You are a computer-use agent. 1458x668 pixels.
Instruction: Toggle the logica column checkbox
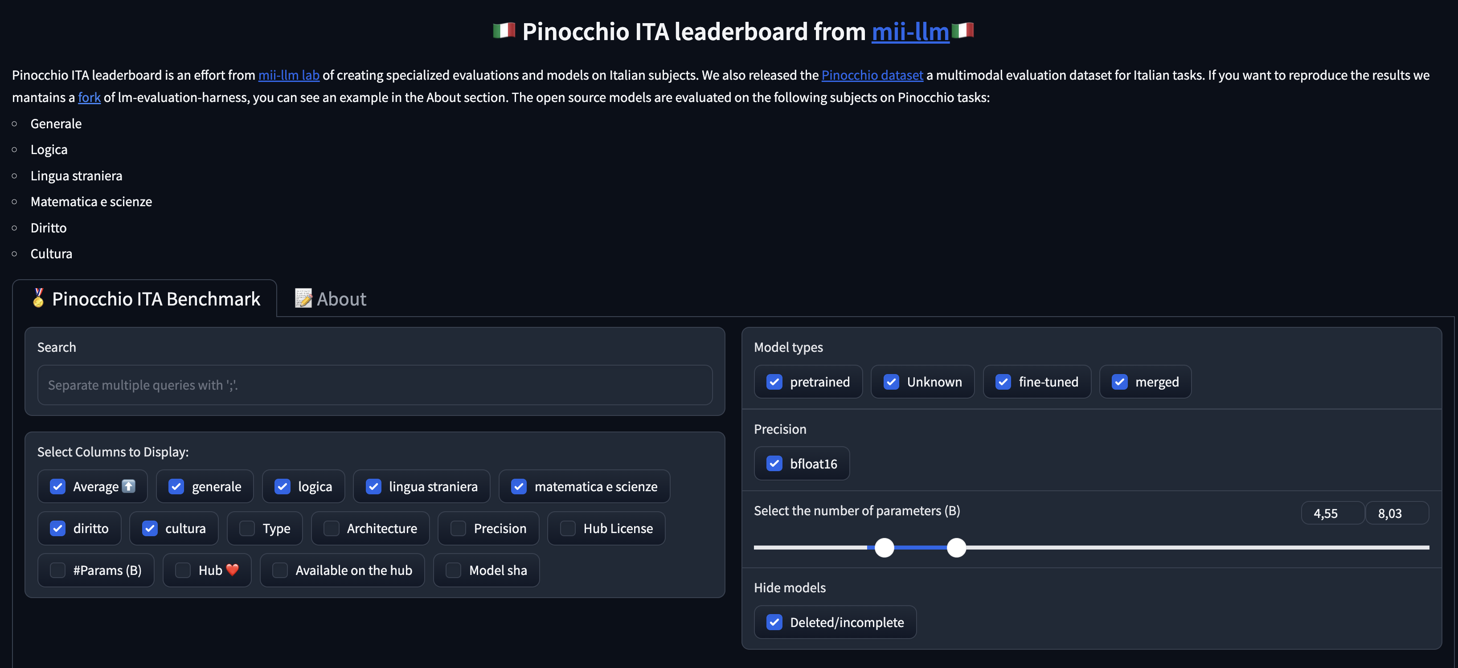[x=283, y=486]
